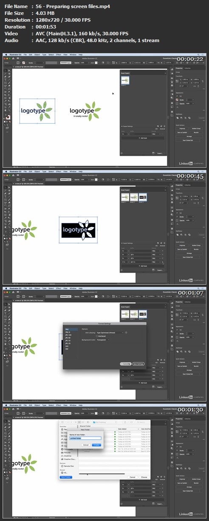Image resolution: width=209 pixels, height=521 pixels.
Task: Open the Anti-aliasing Type Optimized dropdown
Action: pyautogui.click(x=110, y=332)
